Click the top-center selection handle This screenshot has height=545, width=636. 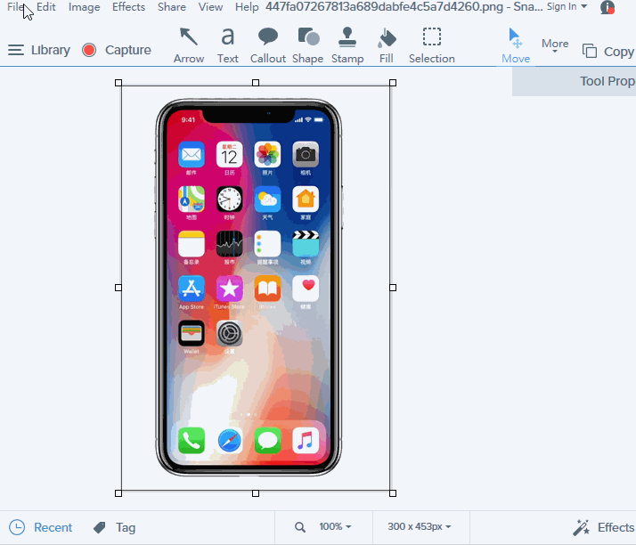point(256,83)
